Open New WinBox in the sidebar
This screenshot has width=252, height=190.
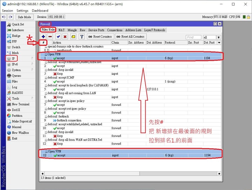coord(20,133)
